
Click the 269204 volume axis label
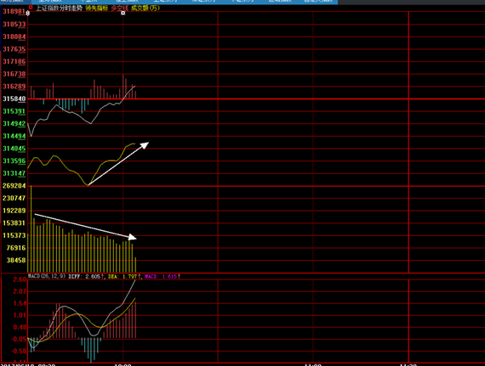click(14, 186)
